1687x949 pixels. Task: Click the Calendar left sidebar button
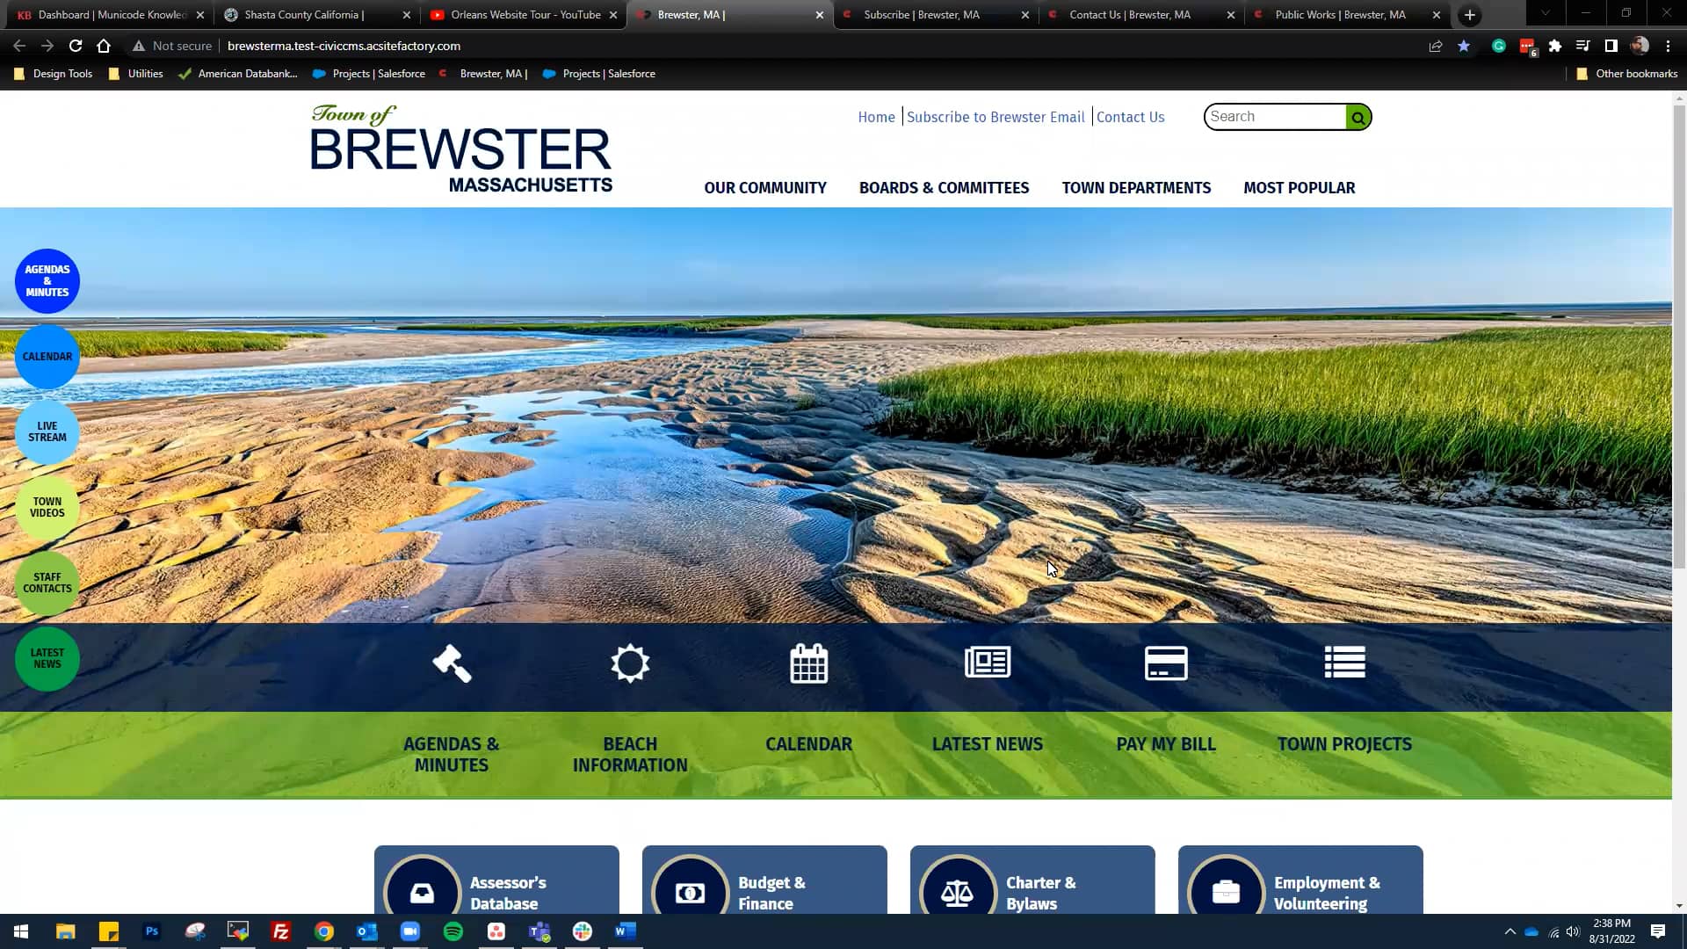47,356
